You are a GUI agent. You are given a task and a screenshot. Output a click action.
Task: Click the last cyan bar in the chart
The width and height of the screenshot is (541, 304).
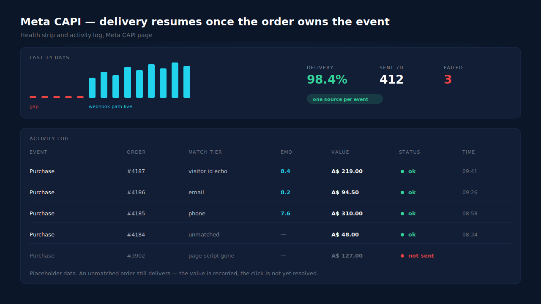tap(187, 82)
